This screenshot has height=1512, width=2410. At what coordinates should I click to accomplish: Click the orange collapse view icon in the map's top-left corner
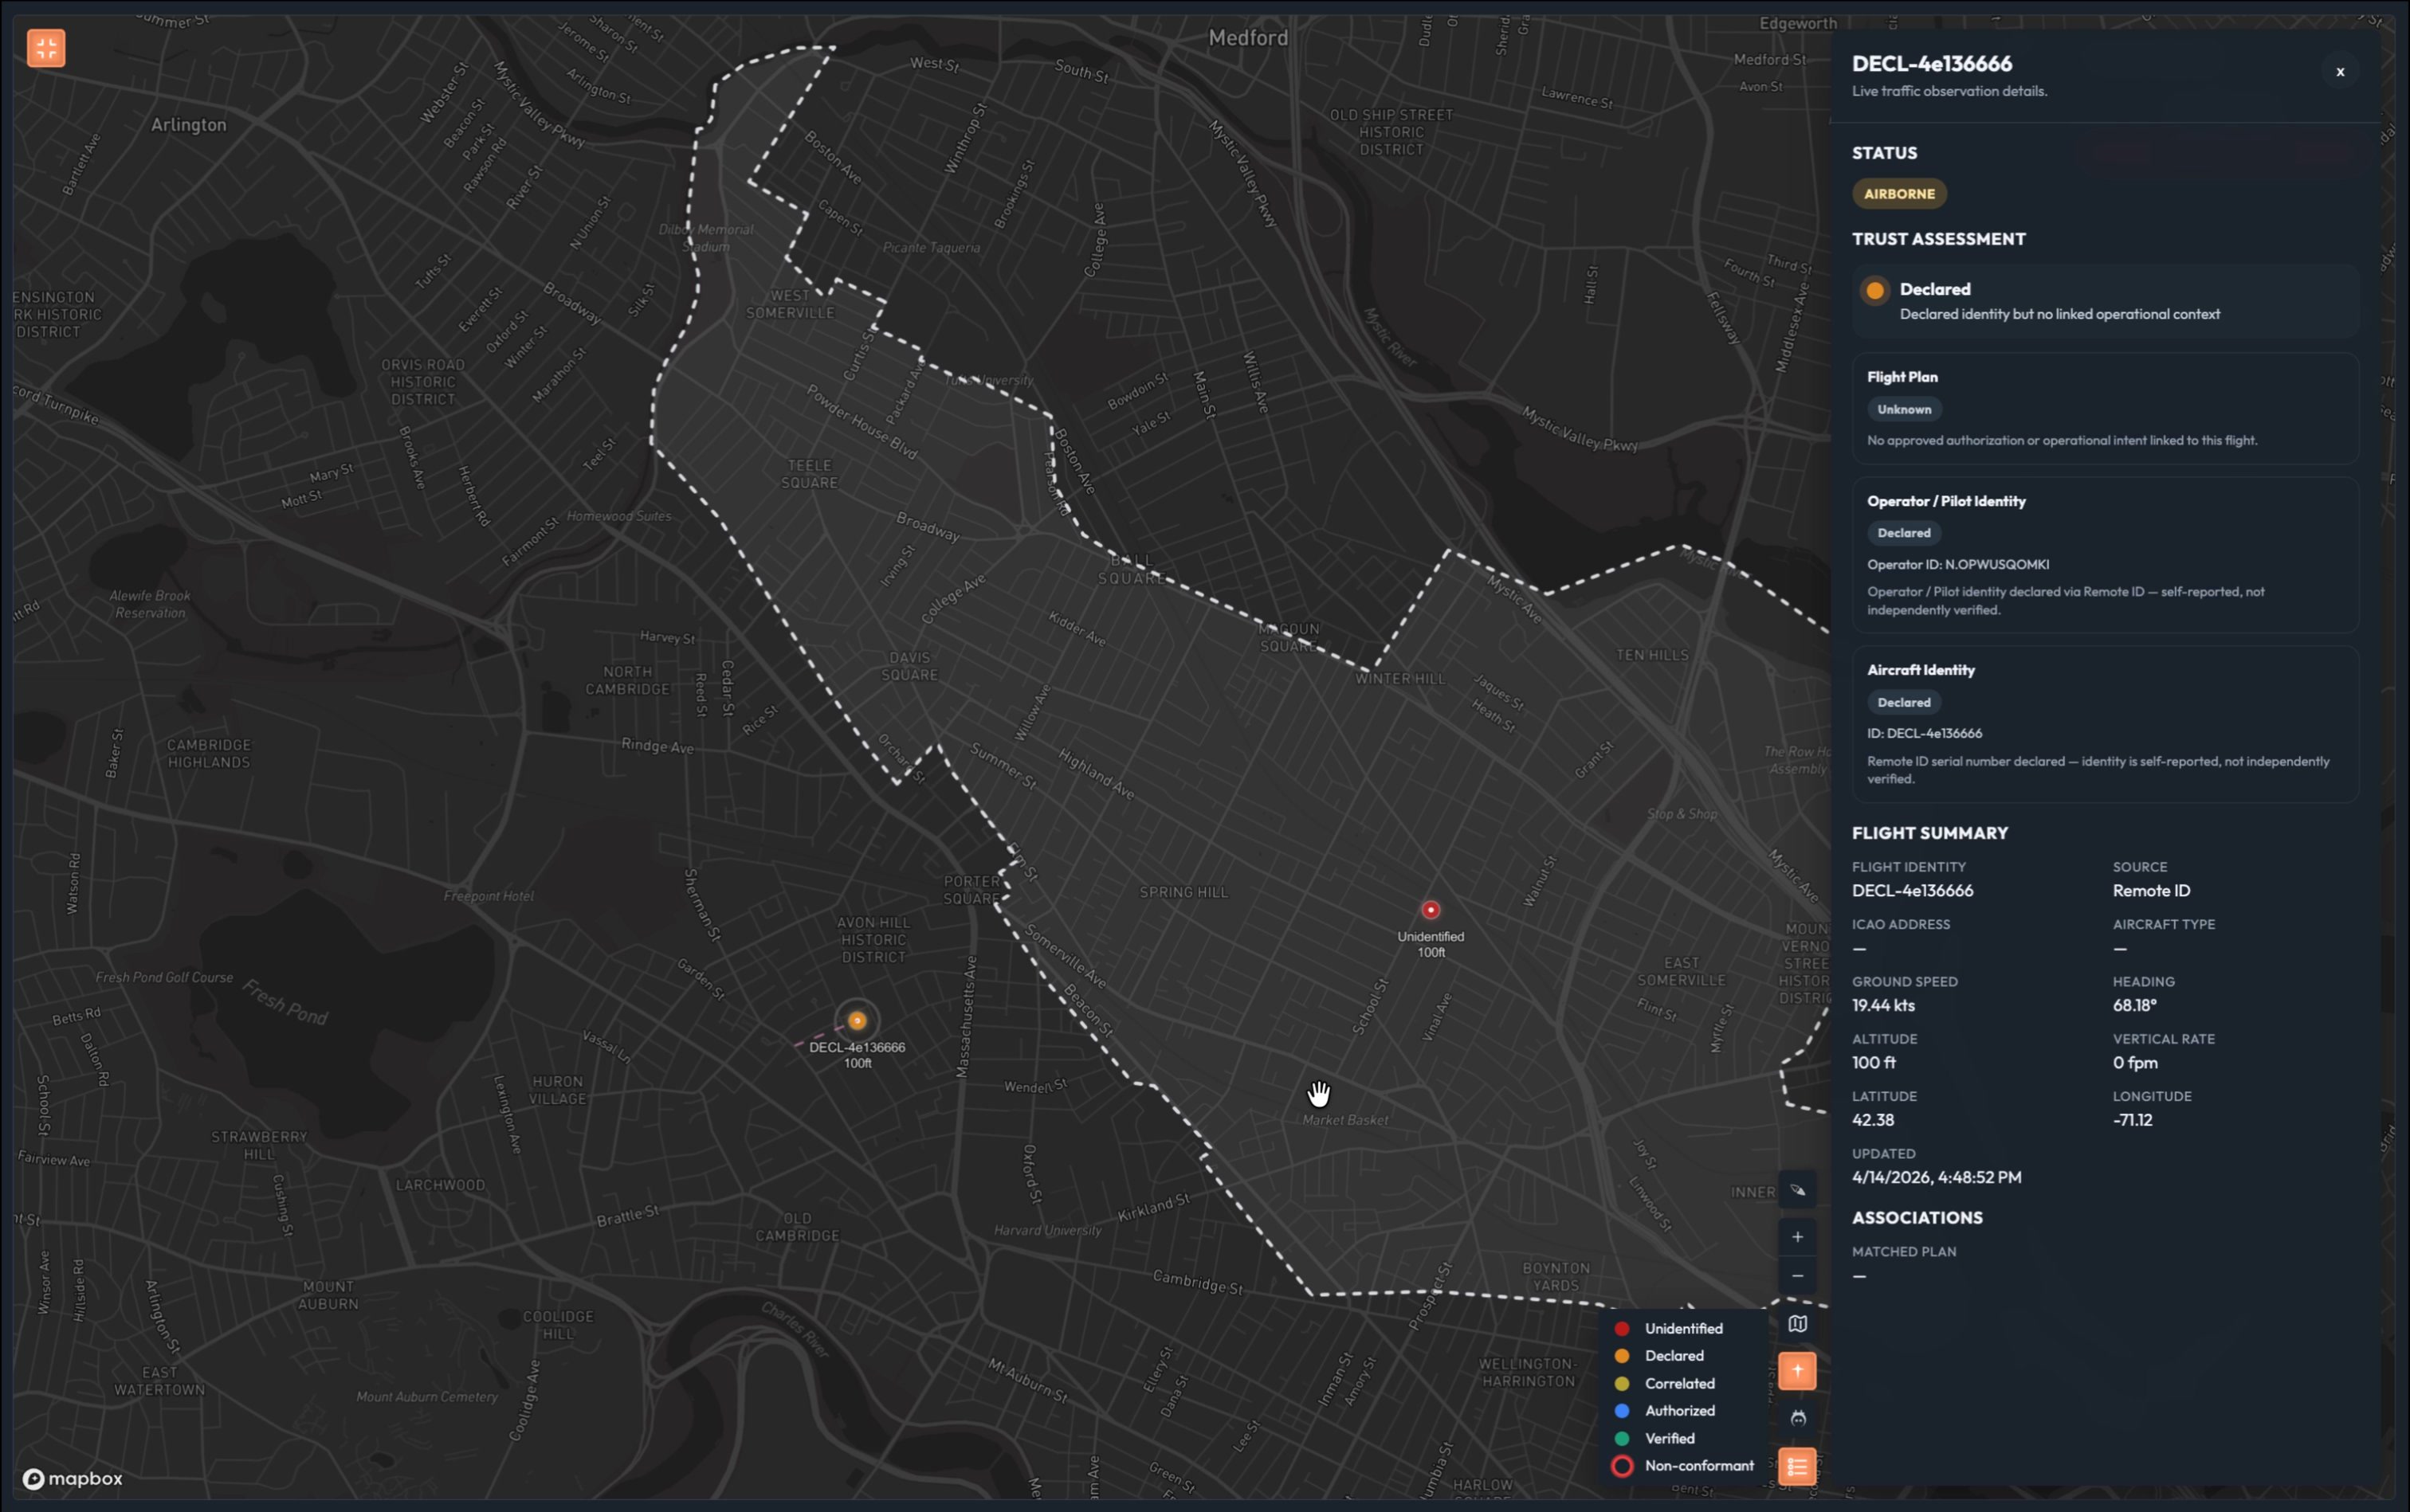pyautogui.click(x=46, y=48)
